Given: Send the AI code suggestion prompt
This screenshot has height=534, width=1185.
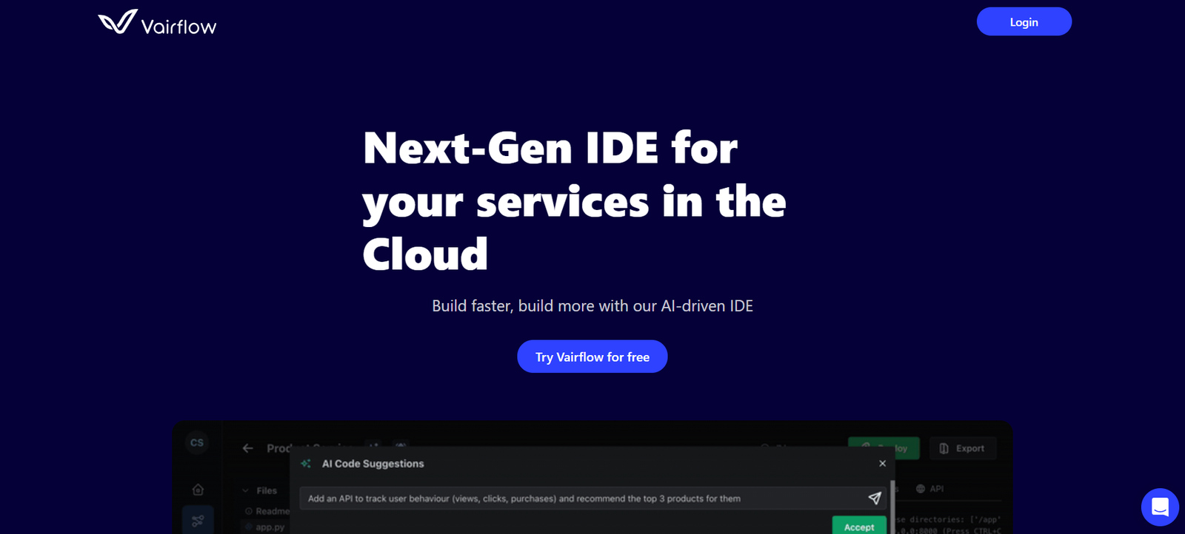Looking at the screenshot, I should [874, 498].
